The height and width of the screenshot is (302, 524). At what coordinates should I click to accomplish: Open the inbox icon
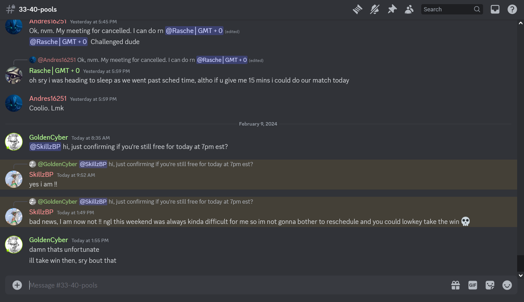click(x=495, y=9)
